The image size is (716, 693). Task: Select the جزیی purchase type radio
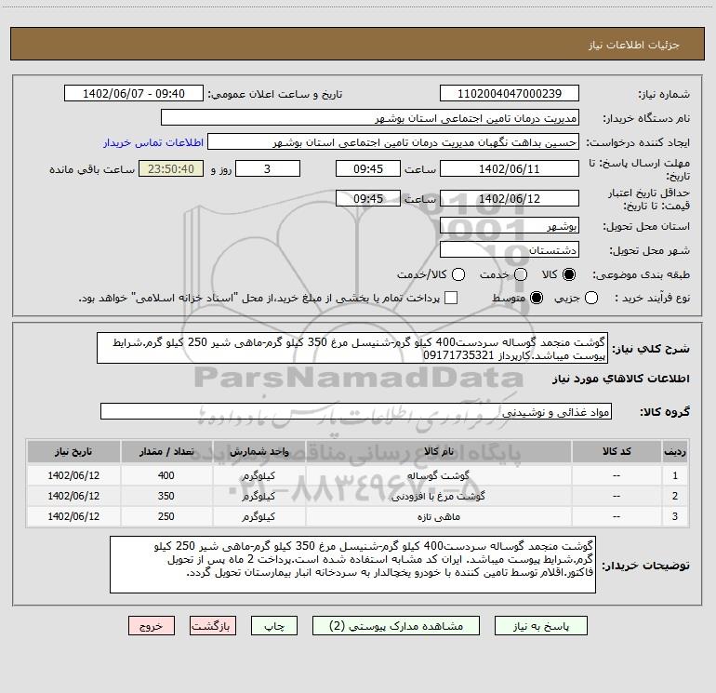590,298
